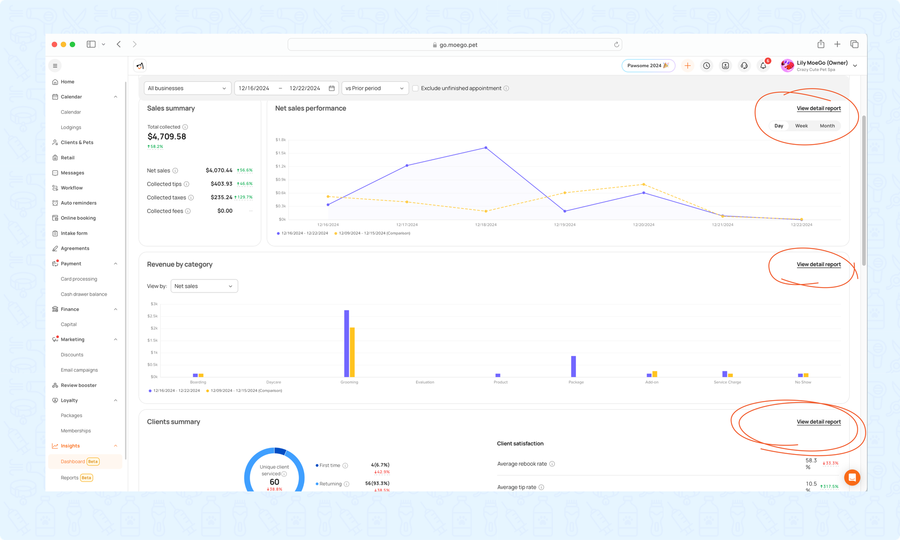Collapse the Finance sidebar section
Screen dimensions: 900x540
coord(116,309)
